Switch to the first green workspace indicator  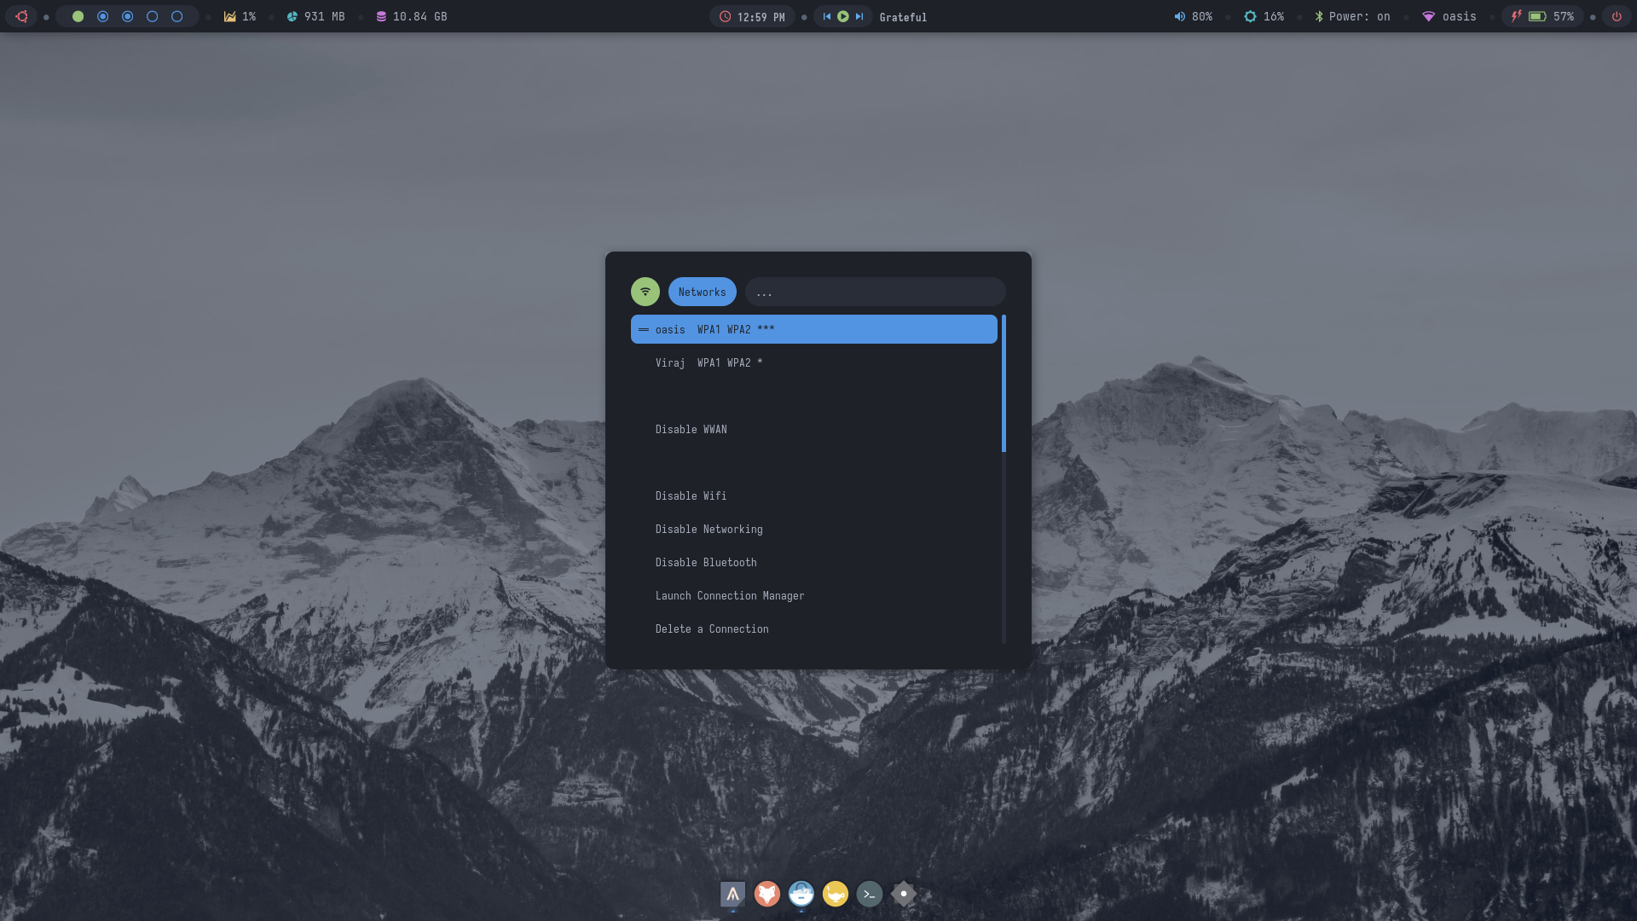point(78,16)
